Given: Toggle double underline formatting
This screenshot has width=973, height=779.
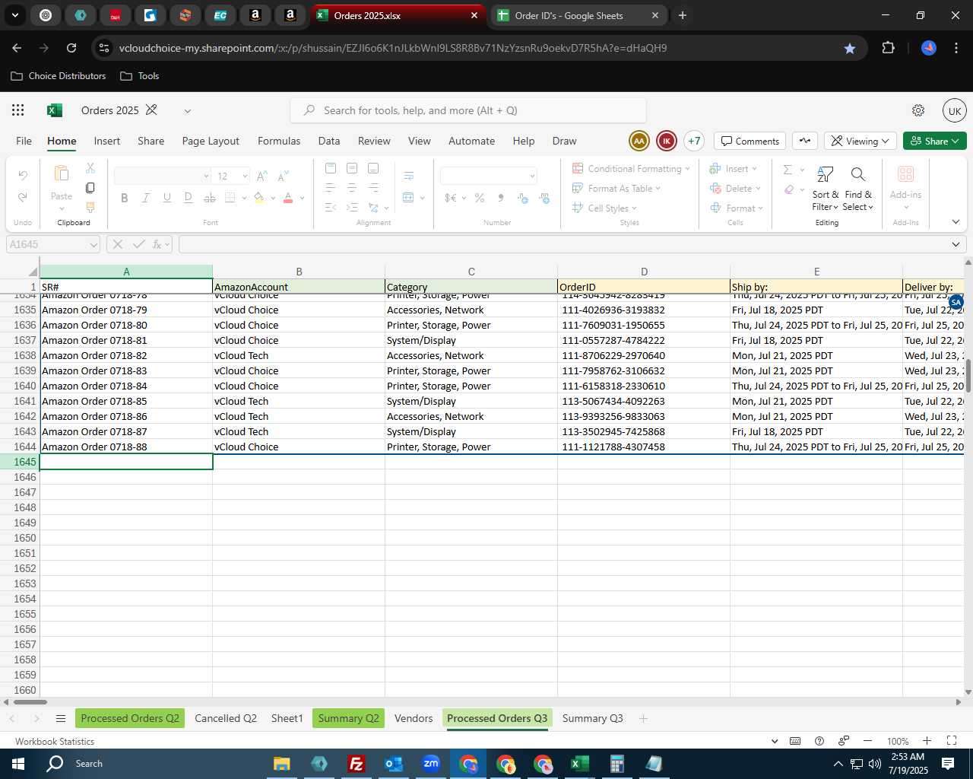Looking at the screenshot, I should click(189, 198).
